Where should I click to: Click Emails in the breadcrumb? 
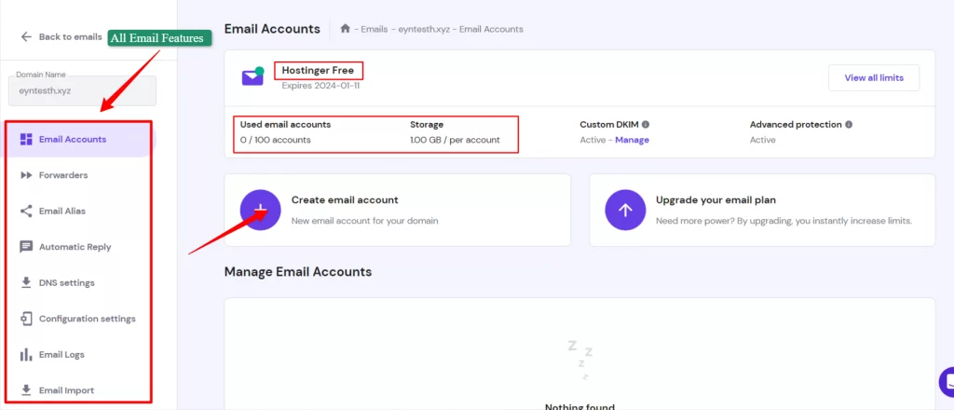point(375,29)
